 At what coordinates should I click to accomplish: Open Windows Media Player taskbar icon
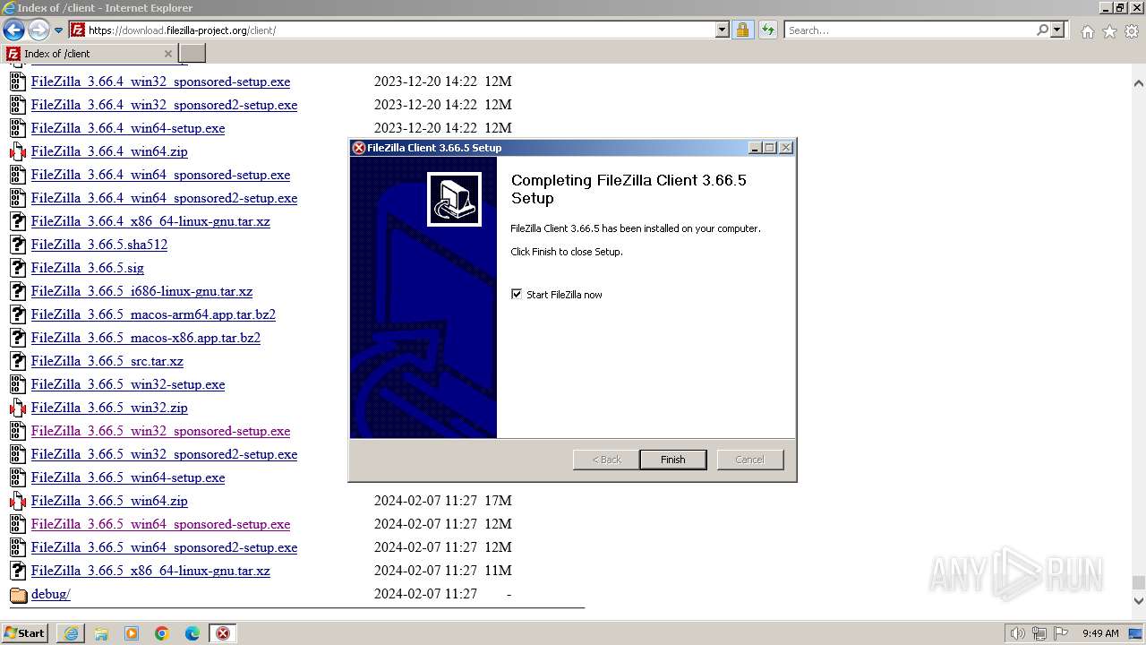132,633
